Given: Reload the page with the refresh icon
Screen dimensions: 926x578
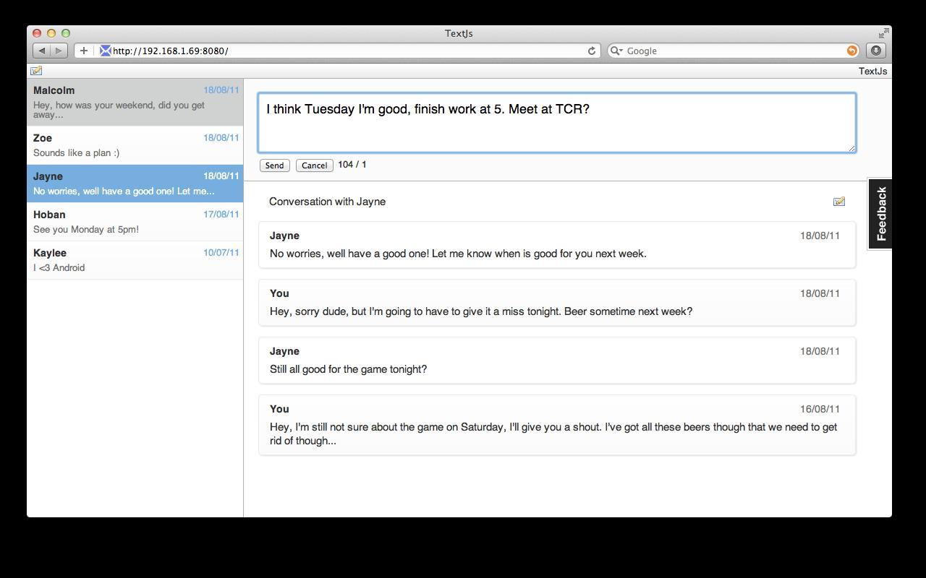Looking at the screenshot, I should click(x=591, y=51).
